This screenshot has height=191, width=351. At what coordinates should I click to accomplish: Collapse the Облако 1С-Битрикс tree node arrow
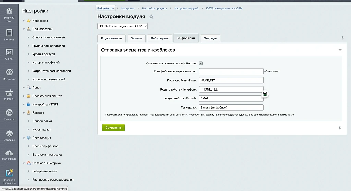(24, 163)
